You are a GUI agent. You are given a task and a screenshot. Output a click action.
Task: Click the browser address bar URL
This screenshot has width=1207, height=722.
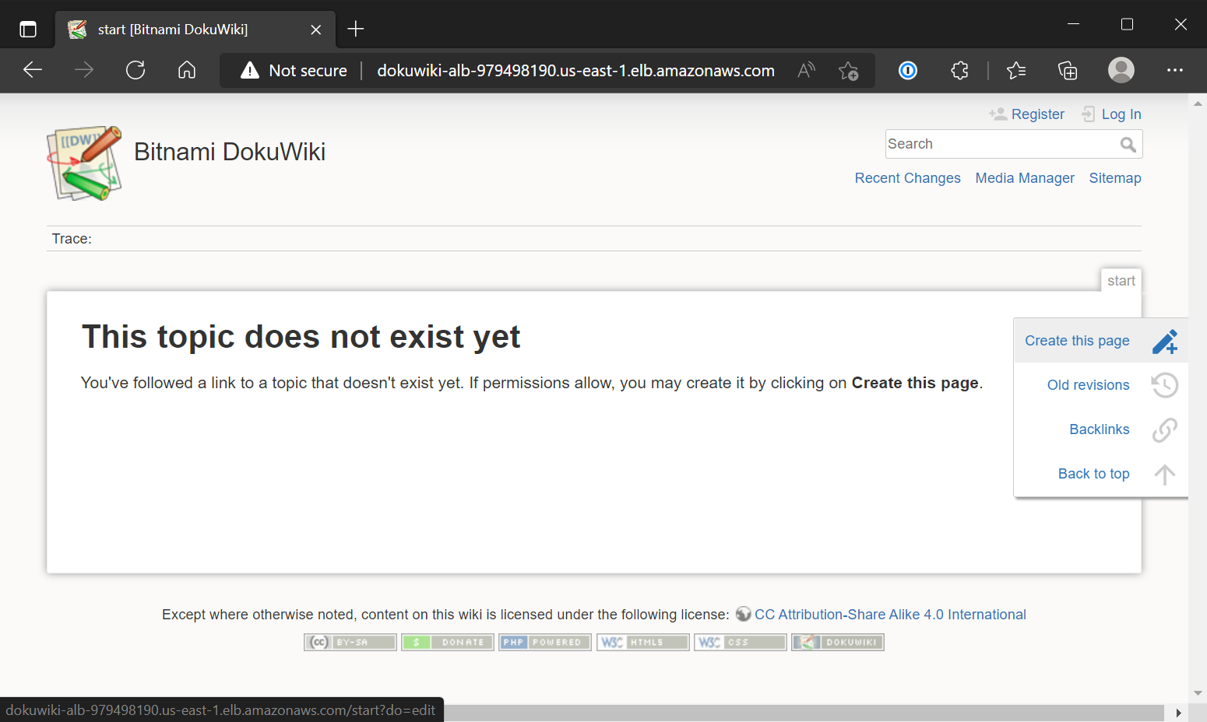575,71
